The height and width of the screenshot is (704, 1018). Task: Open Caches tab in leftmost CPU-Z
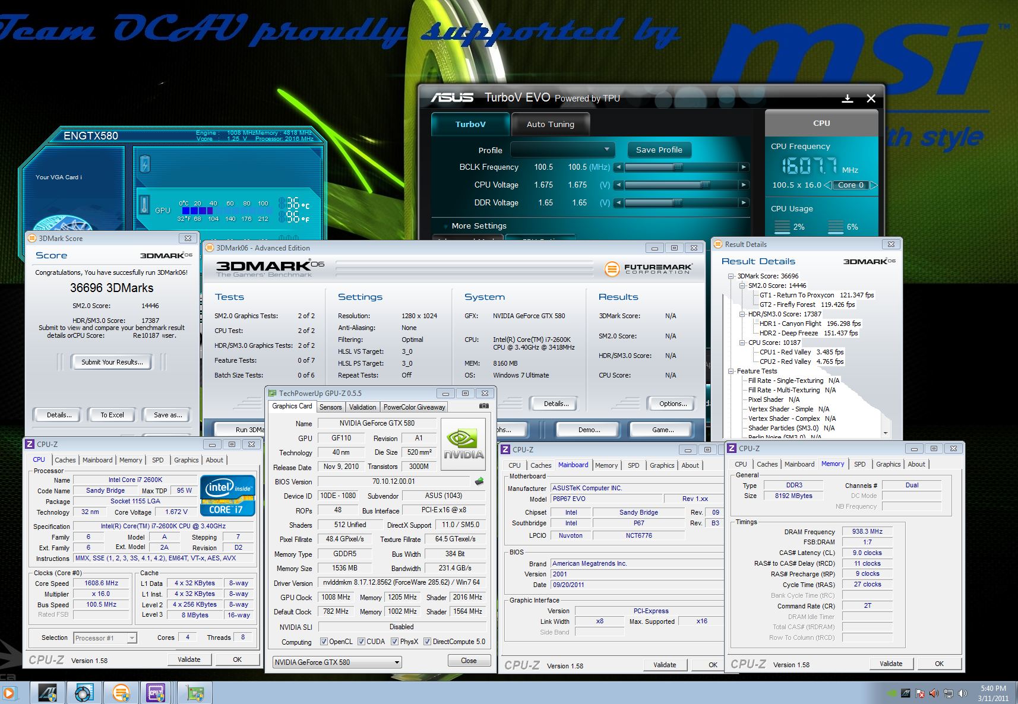(x=65, y=460)
